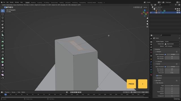
Task: Hide the Cube in viewport
Action: click(177, 13)
